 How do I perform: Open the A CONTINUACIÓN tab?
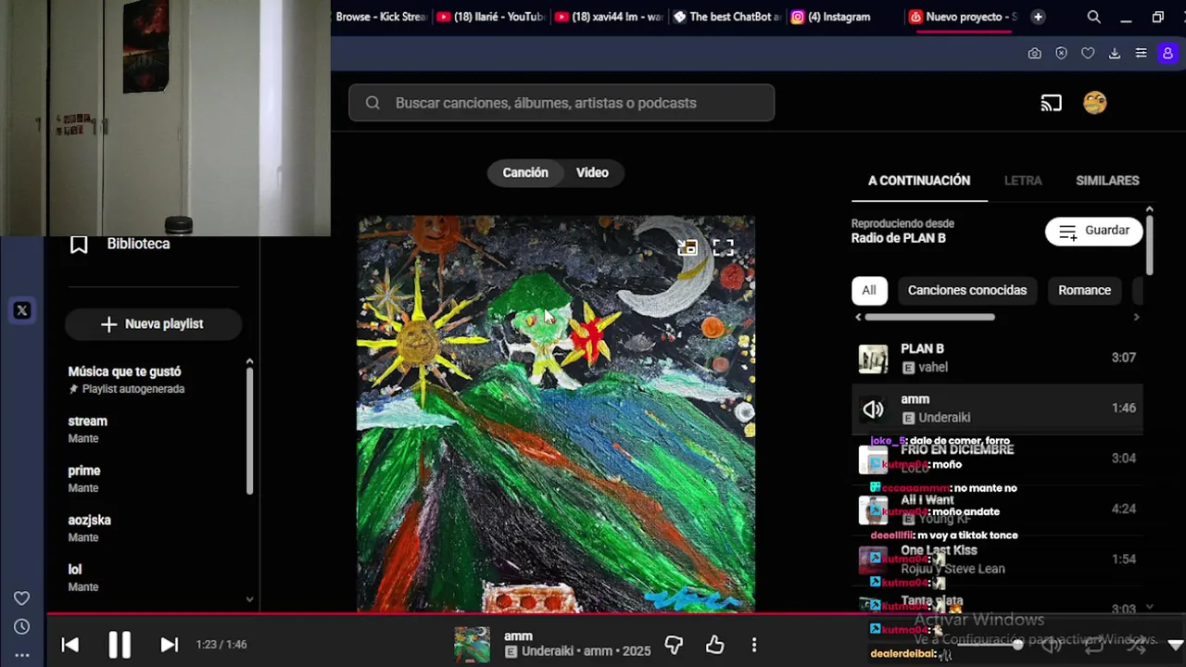pos(919,181)
